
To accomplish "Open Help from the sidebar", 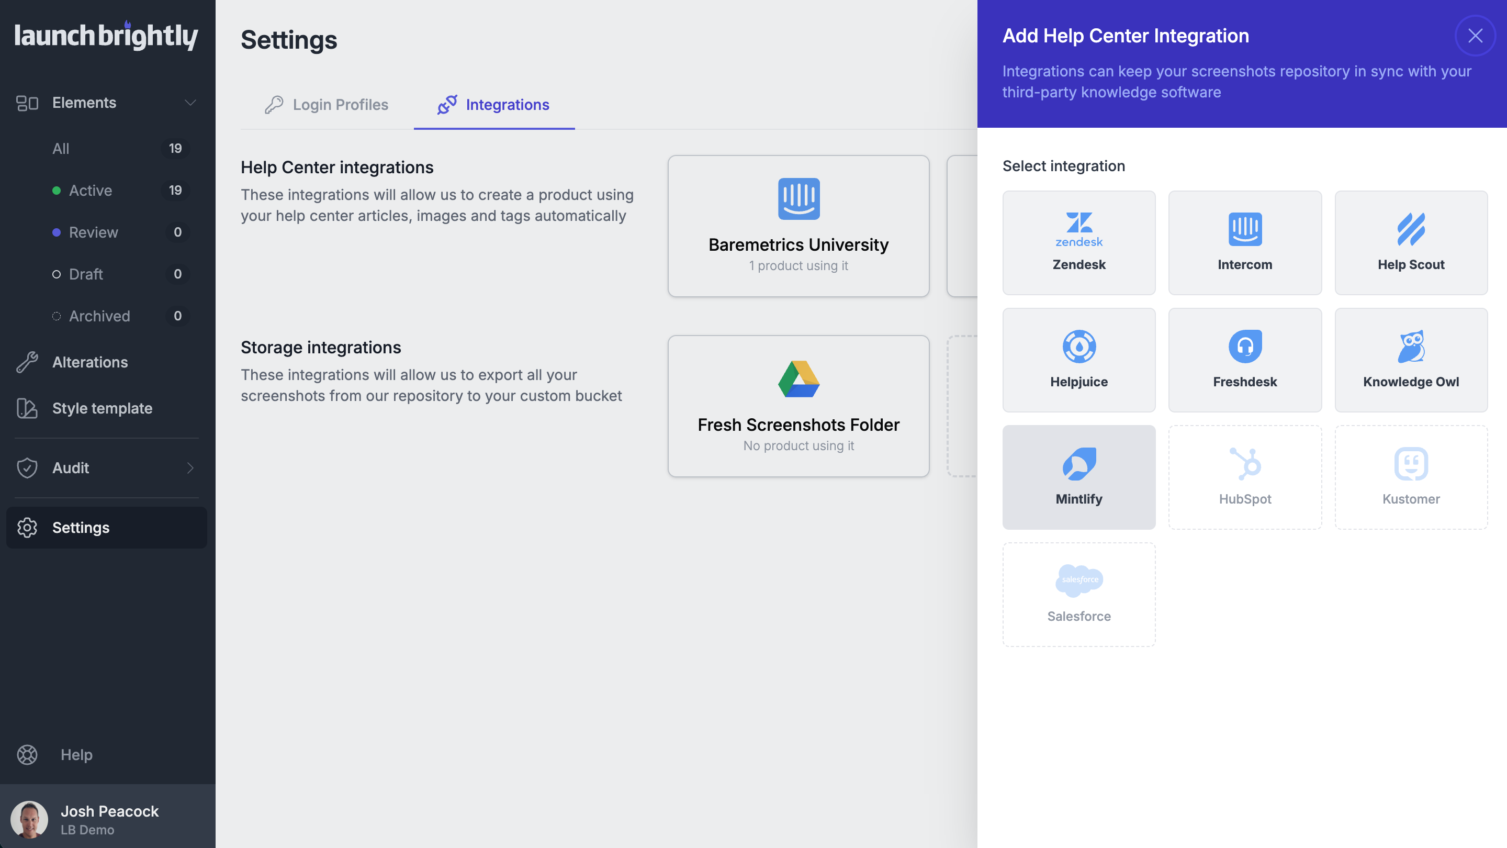I will (76, 755).
